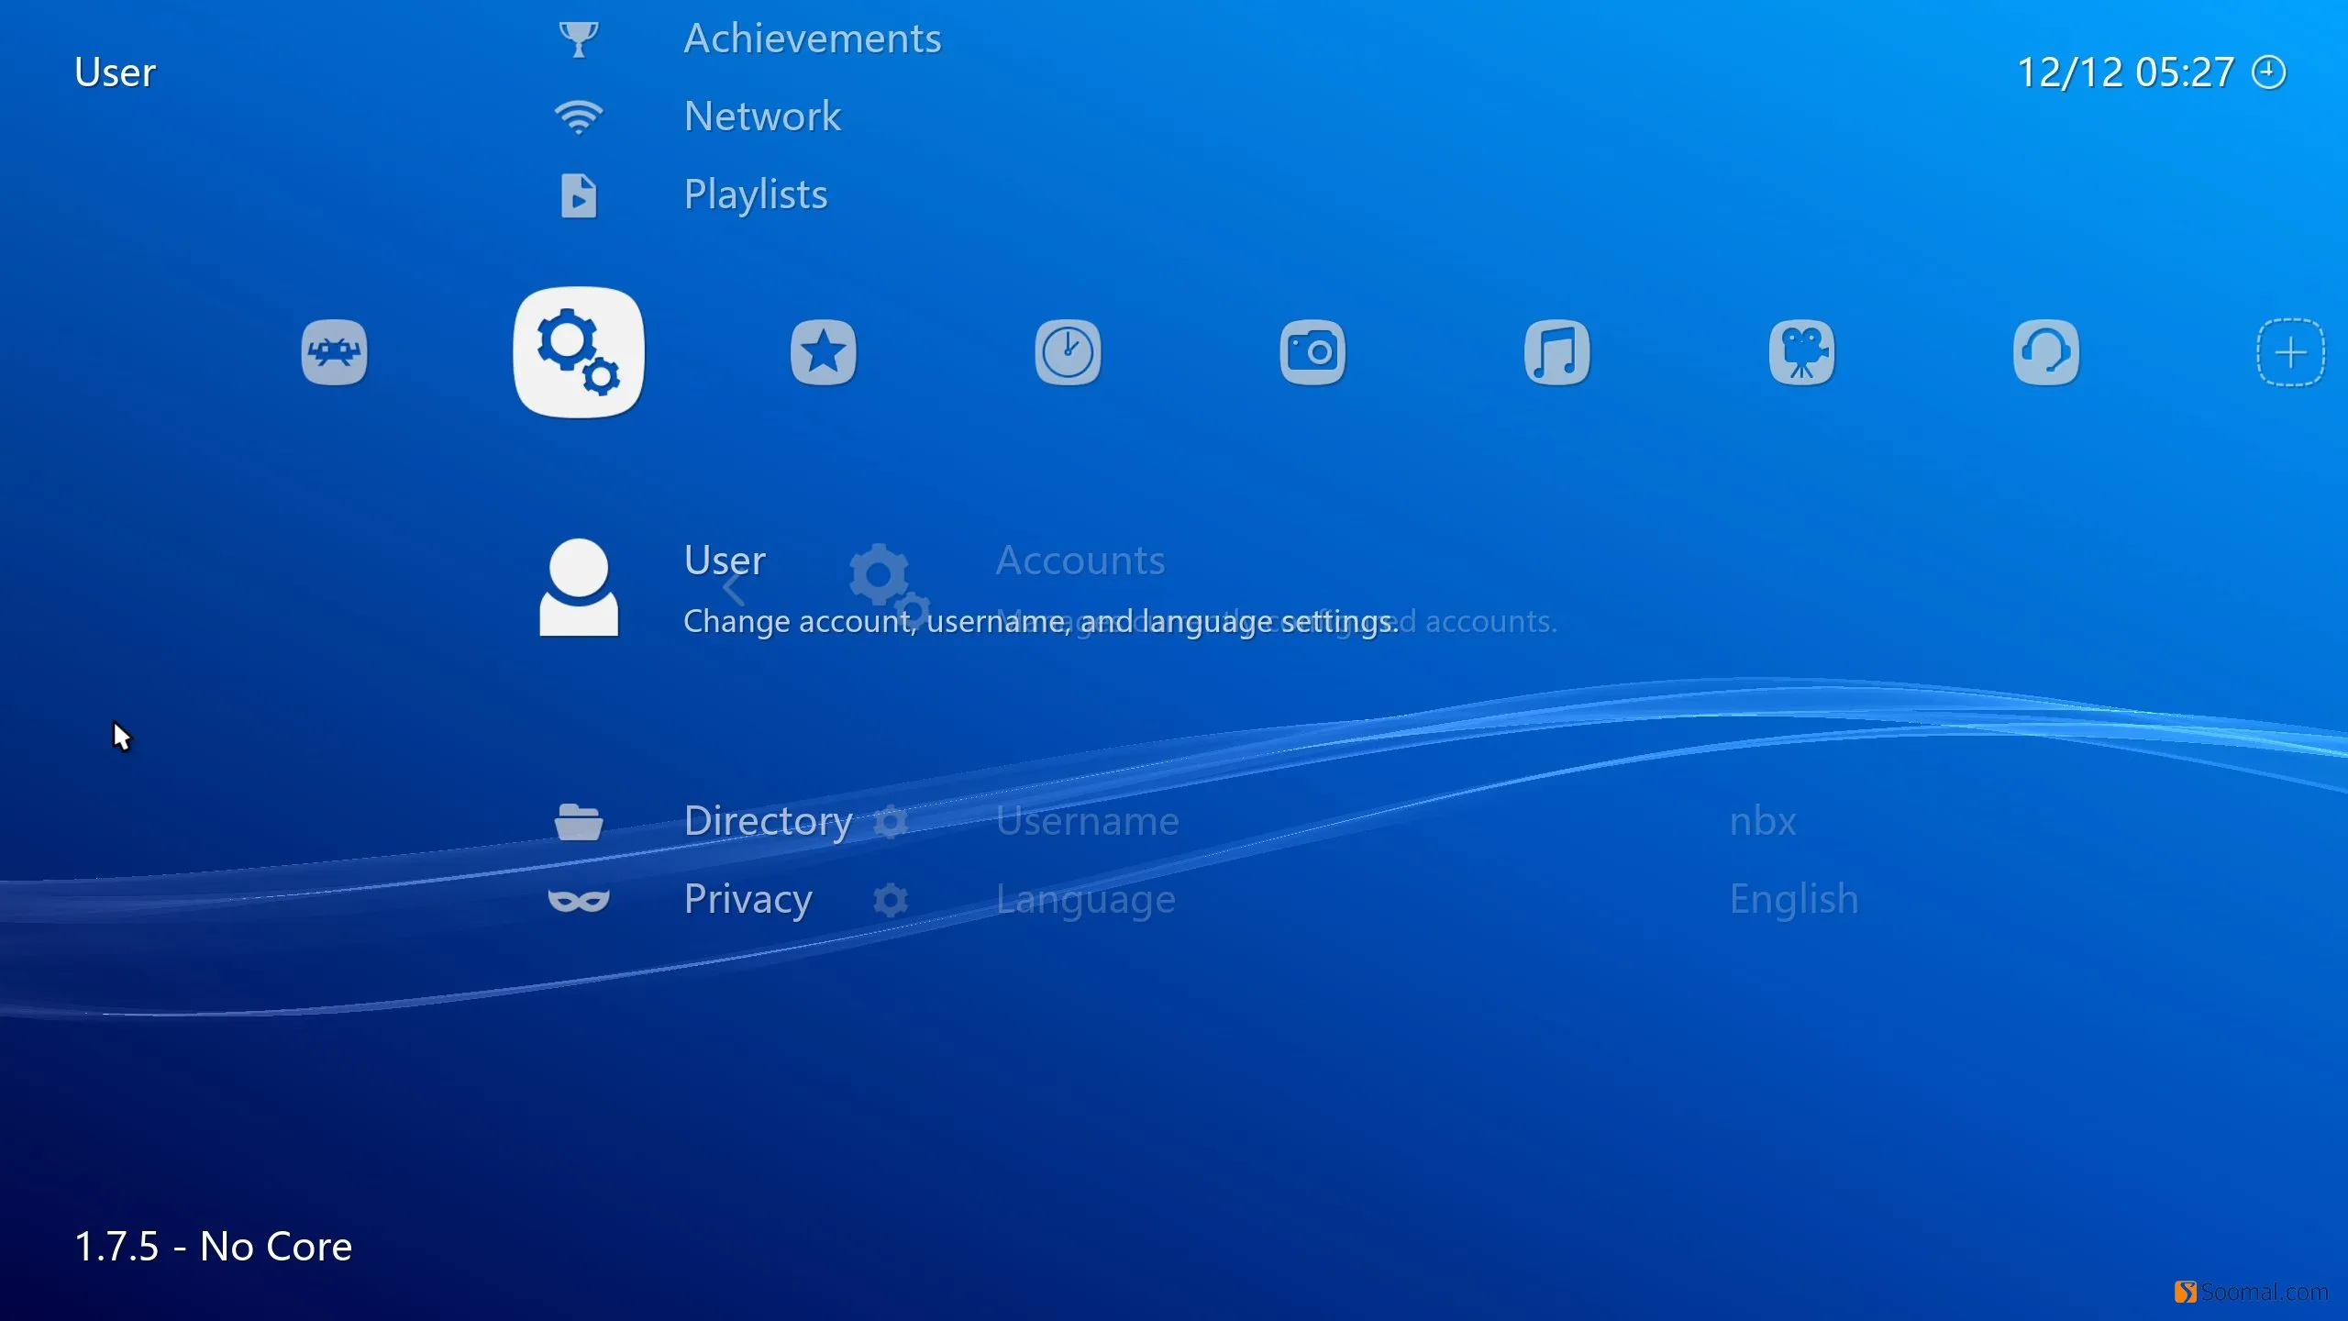Screen dimensions: 2348x1321
Task: Click the username value nbx
Action: 1763,821
